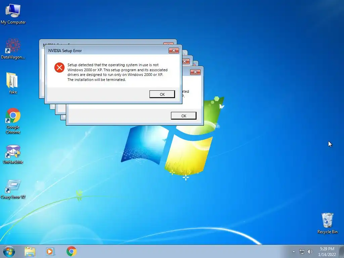Viewport: 344px width, 258px height.
Task: Select the fake folder on desktop
Action: coord(13,83)
